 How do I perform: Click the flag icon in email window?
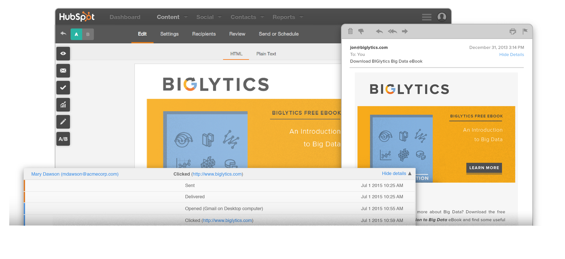point(525,31)
